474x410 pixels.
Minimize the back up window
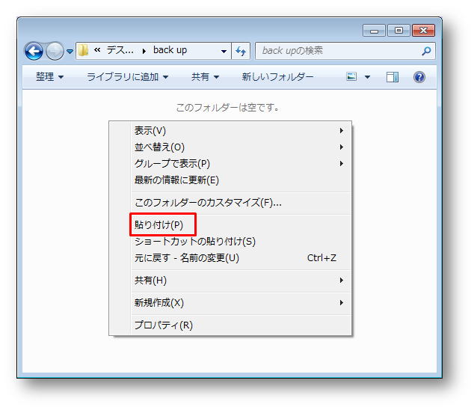tap(375, 31)
